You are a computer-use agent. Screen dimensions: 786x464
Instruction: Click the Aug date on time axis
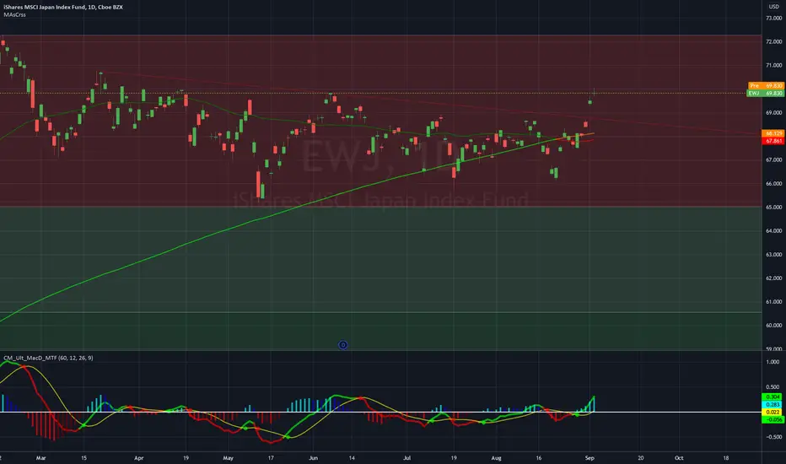496,458
